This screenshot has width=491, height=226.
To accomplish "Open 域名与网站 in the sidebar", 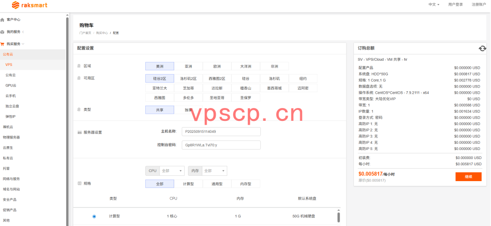I will pyautogui.click(x=12, y=189).
